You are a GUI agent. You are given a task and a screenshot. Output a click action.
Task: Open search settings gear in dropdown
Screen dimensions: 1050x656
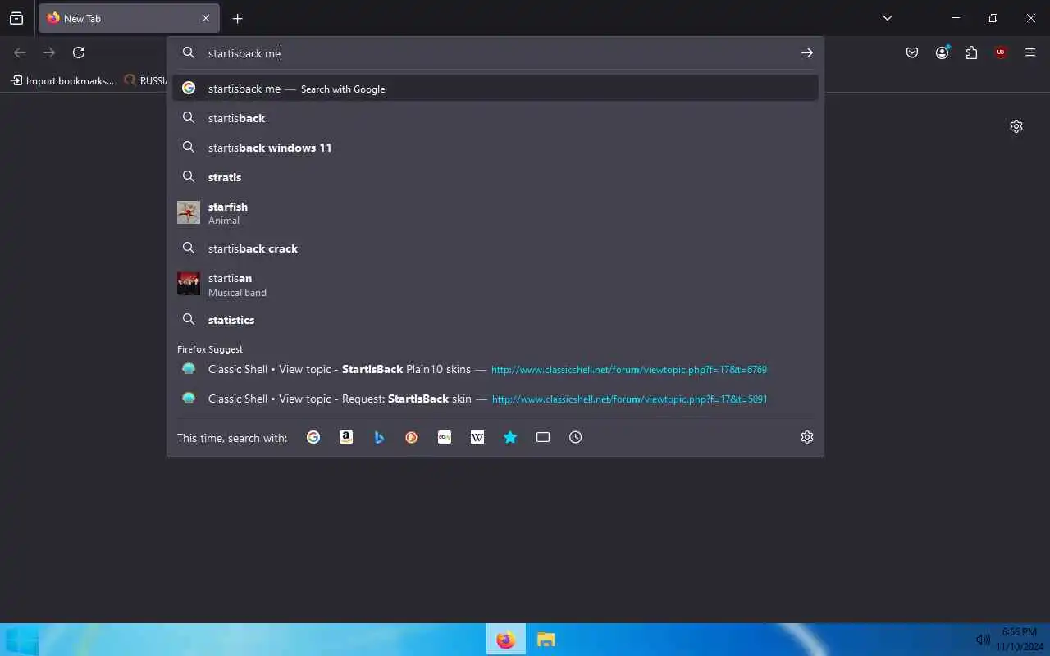pos(807,437)
